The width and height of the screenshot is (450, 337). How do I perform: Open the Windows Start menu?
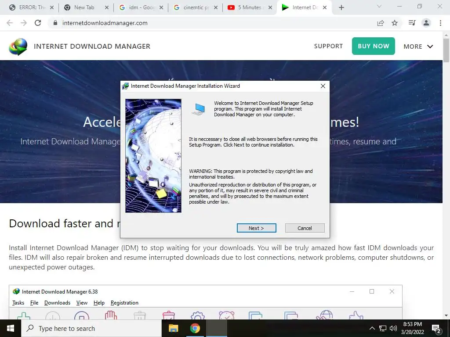point(11,328)
